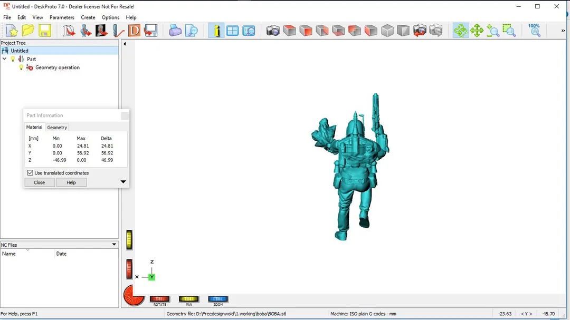Click the ROTATE thumbwheel
570x320 pixels.
(159, 299)
